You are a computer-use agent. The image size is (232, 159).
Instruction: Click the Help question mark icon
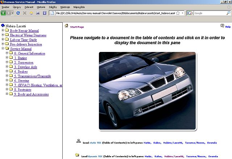[x=222, y=26]
